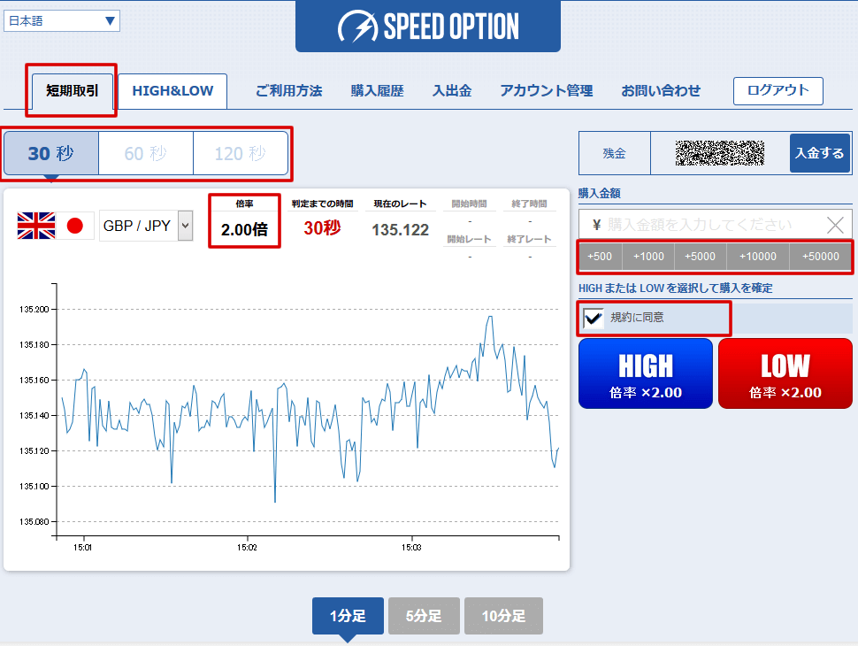Screen dimensions: 858x646
Task: Click the 30秒 countdown value
Action: [322, 228]
